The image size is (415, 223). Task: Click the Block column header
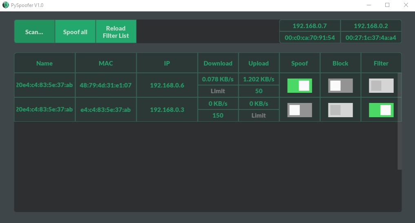point(340,63)
